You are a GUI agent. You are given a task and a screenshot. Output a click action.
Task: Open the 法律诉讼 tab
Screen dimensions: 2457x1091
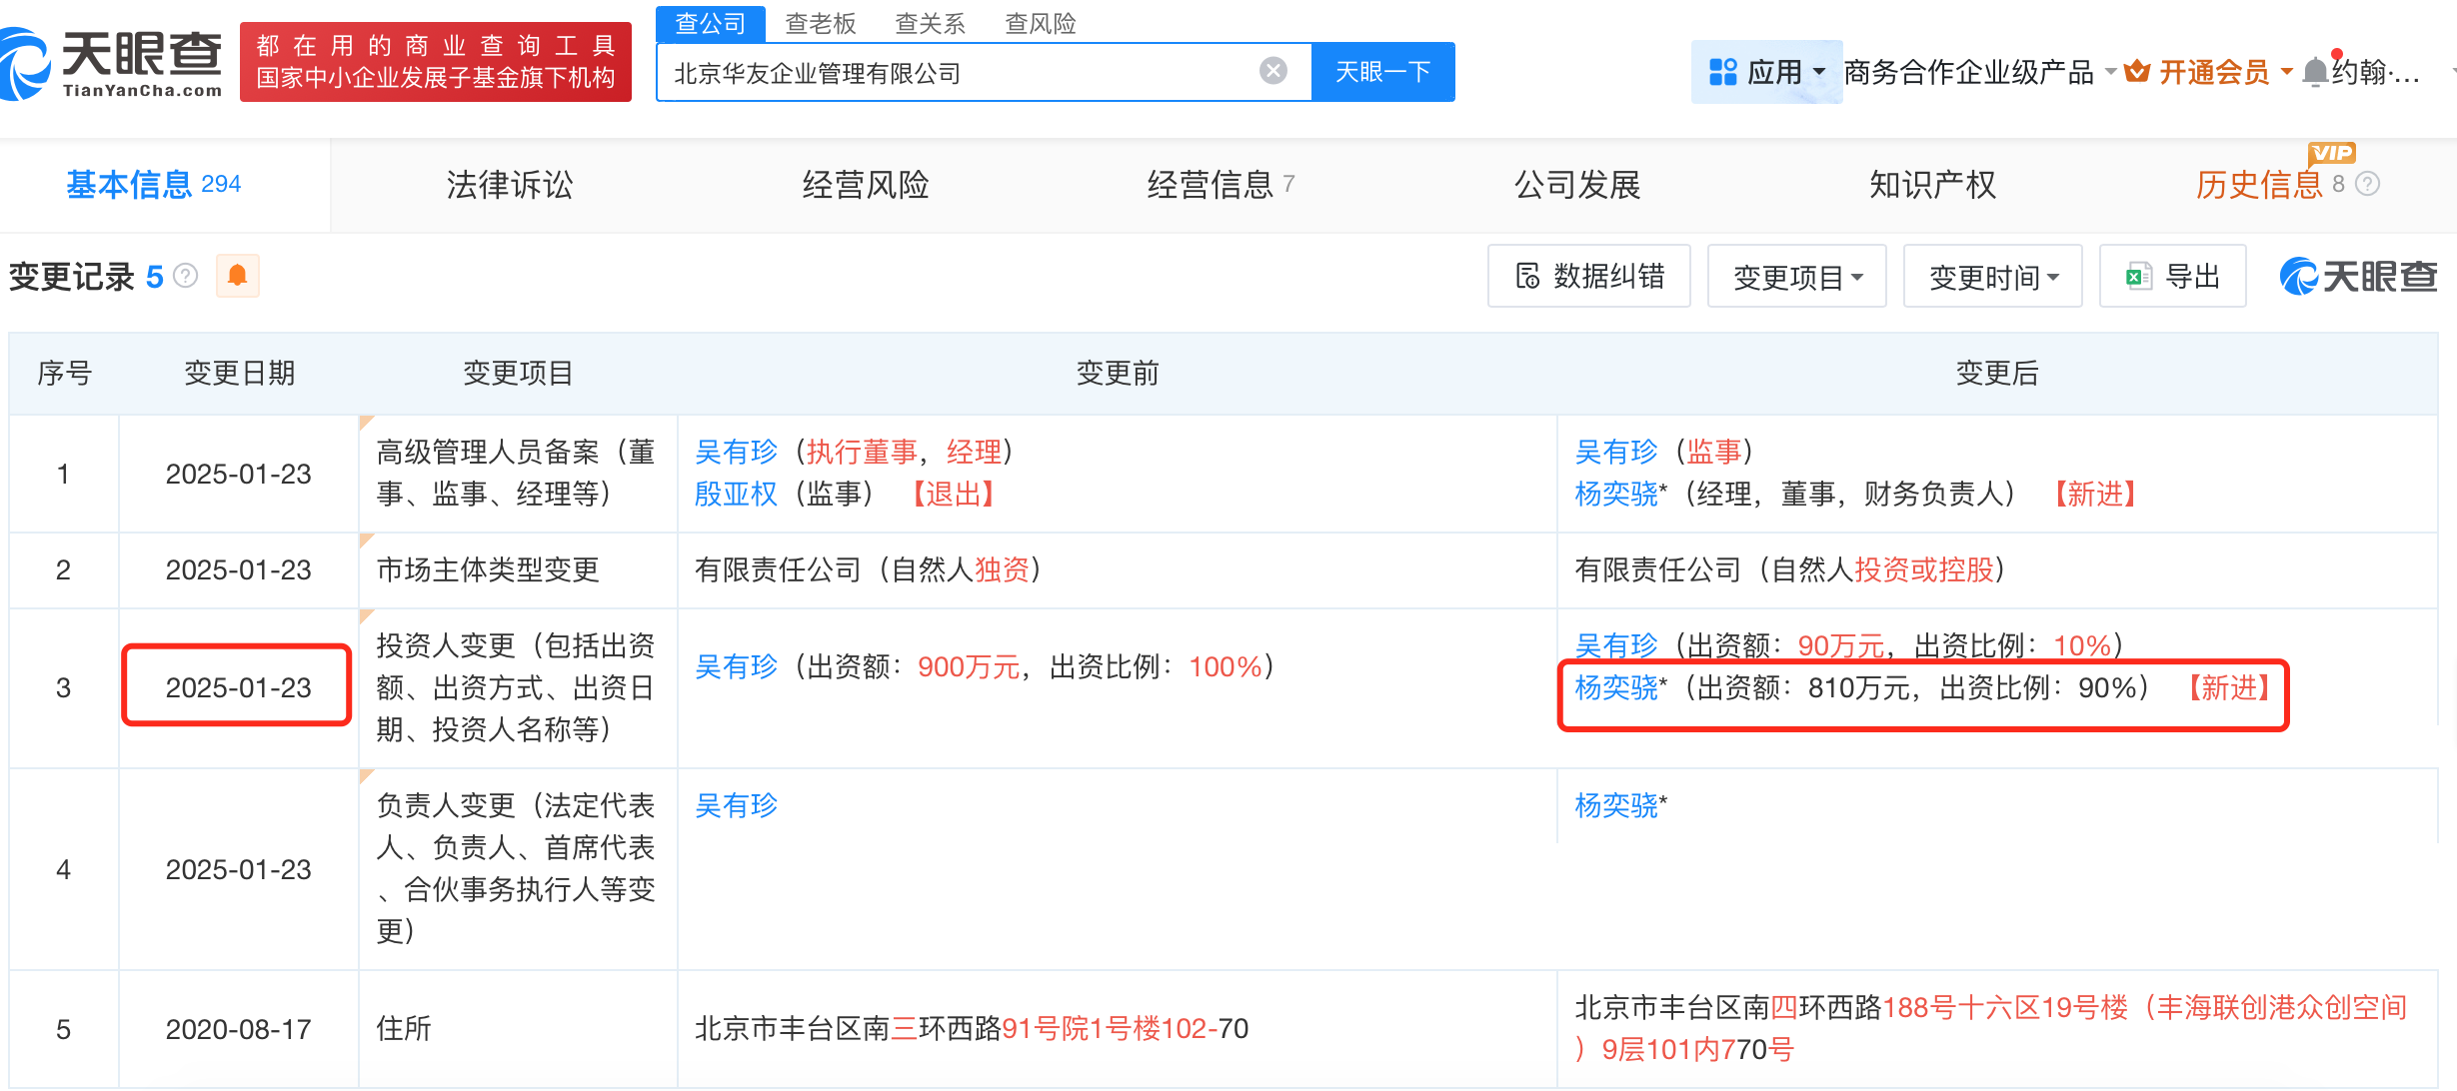509,185
